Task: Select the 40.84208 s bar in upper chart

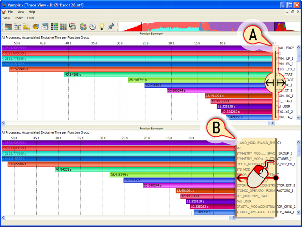Action: click(x=168, y=75)
